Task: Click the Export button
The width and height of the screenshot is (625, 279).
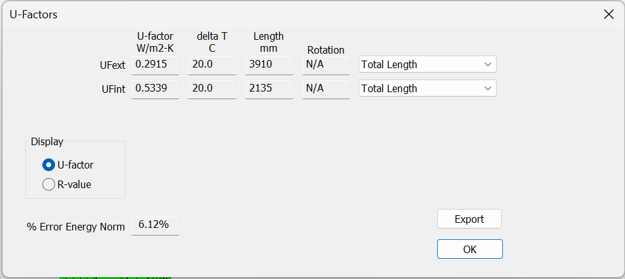Action: coord(469,219)
